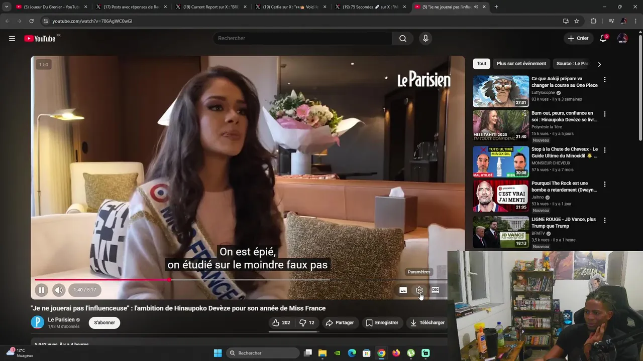
Task: Select the Tout filter chip
Action: click(x=481, y=64)
